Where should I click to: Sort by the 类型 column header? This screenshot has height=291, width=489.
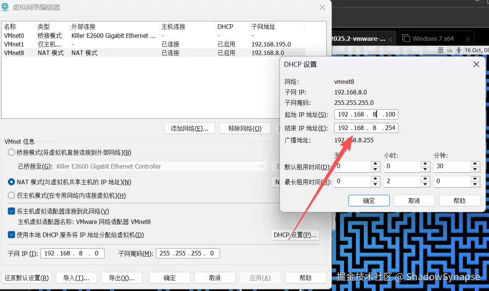[x=52, y=27]
